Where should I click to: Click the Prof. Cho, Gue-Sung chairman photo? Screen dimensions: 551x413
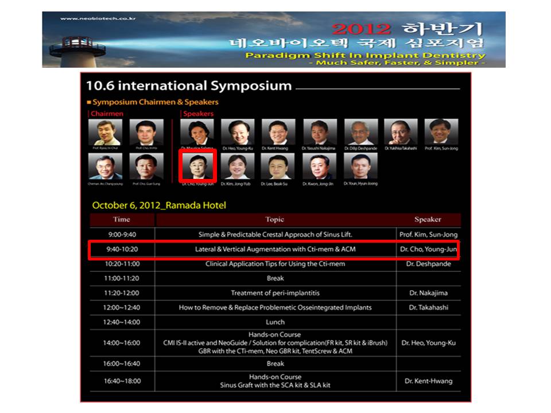(x=146, y=167)
